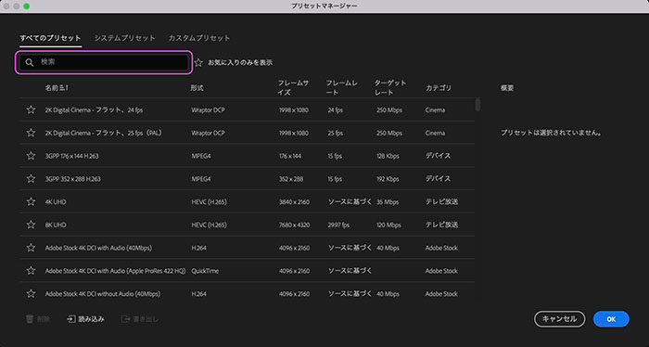Favorite the 2K Digital Cinema 25 fps (PAL) star
The image size is (649, 347).
tap(31, 133)
